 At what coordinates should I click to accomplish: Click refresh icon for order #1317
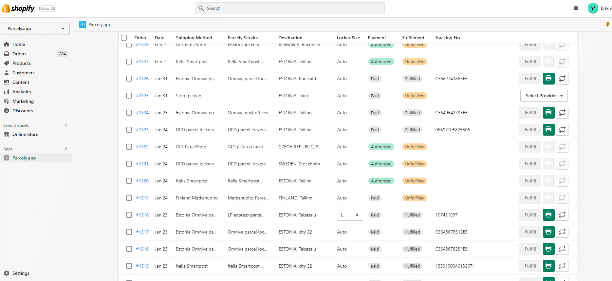(x=562, y=232)
